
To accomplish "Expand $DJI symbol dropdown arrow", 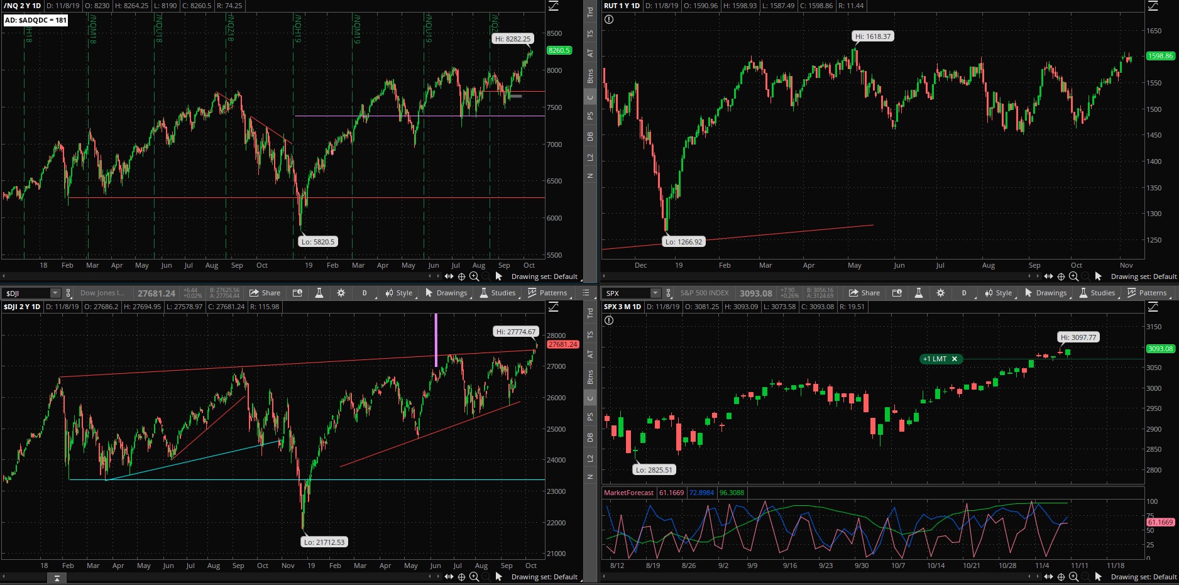I will point(55,293).
